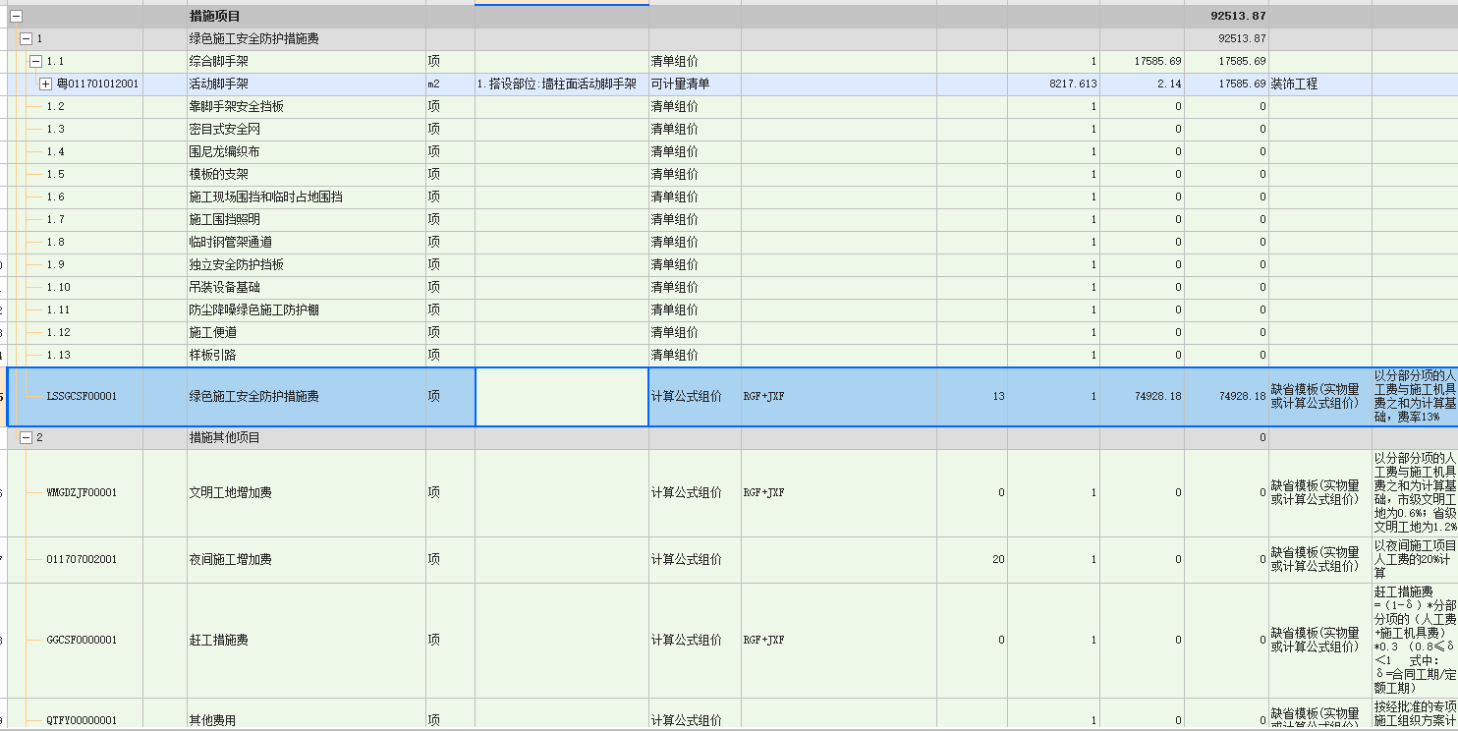The height and width of the screenshot is (731, 1458).
Task: Click the code cell 粤011701012001
Action: [97, 84]
